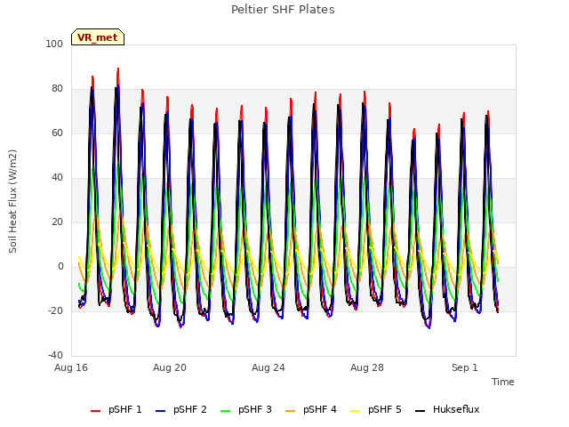The width and height of the screenshot is (569, 427).
Task: Click the -40 y-axis tick label
Action: [x=55, y=355]
